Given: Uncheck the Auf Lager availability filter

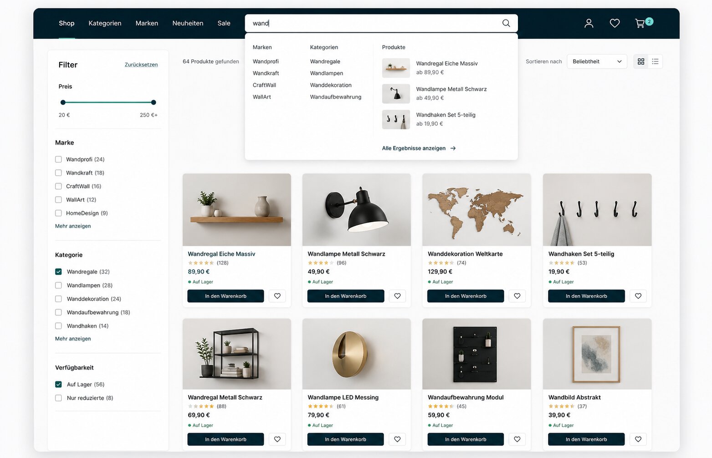Looking at the screenshot, I should (x=58, y=384).
